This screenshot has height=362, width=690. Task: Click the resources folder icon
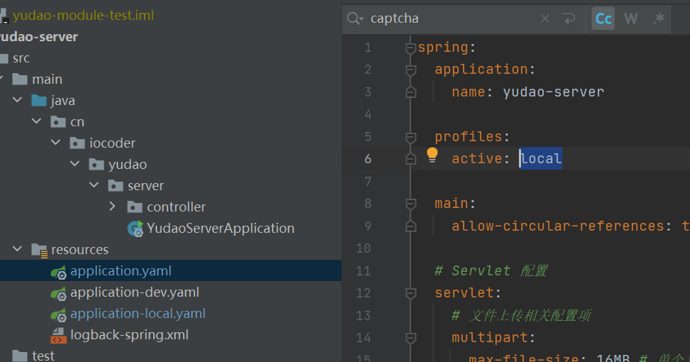click(40, 250)
